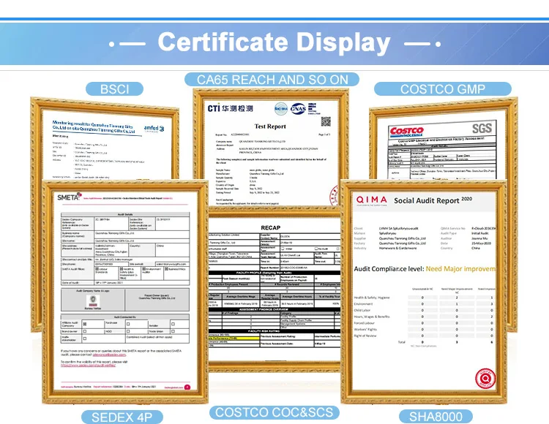
Task: Click the CA65 REACH AND SO ON label
Action: tap(272, 80)
